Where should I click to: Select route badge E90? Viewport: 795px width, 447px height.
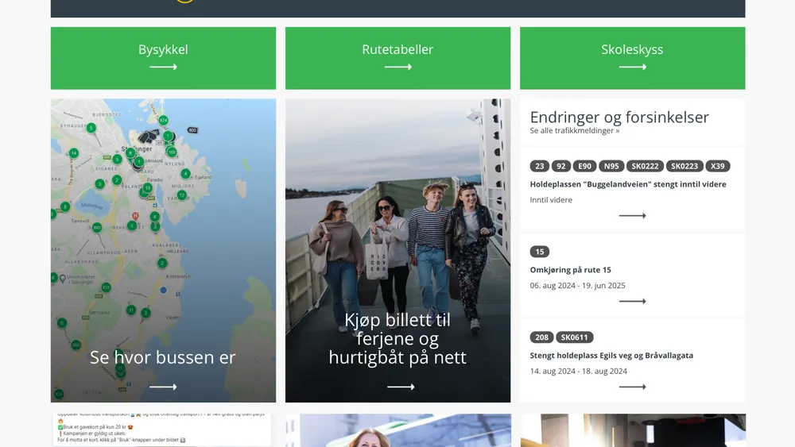tap(584, 166)
